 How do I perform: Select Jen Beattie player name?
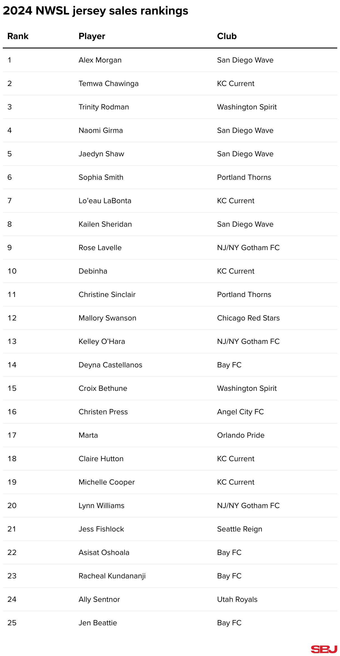(98, 623)
